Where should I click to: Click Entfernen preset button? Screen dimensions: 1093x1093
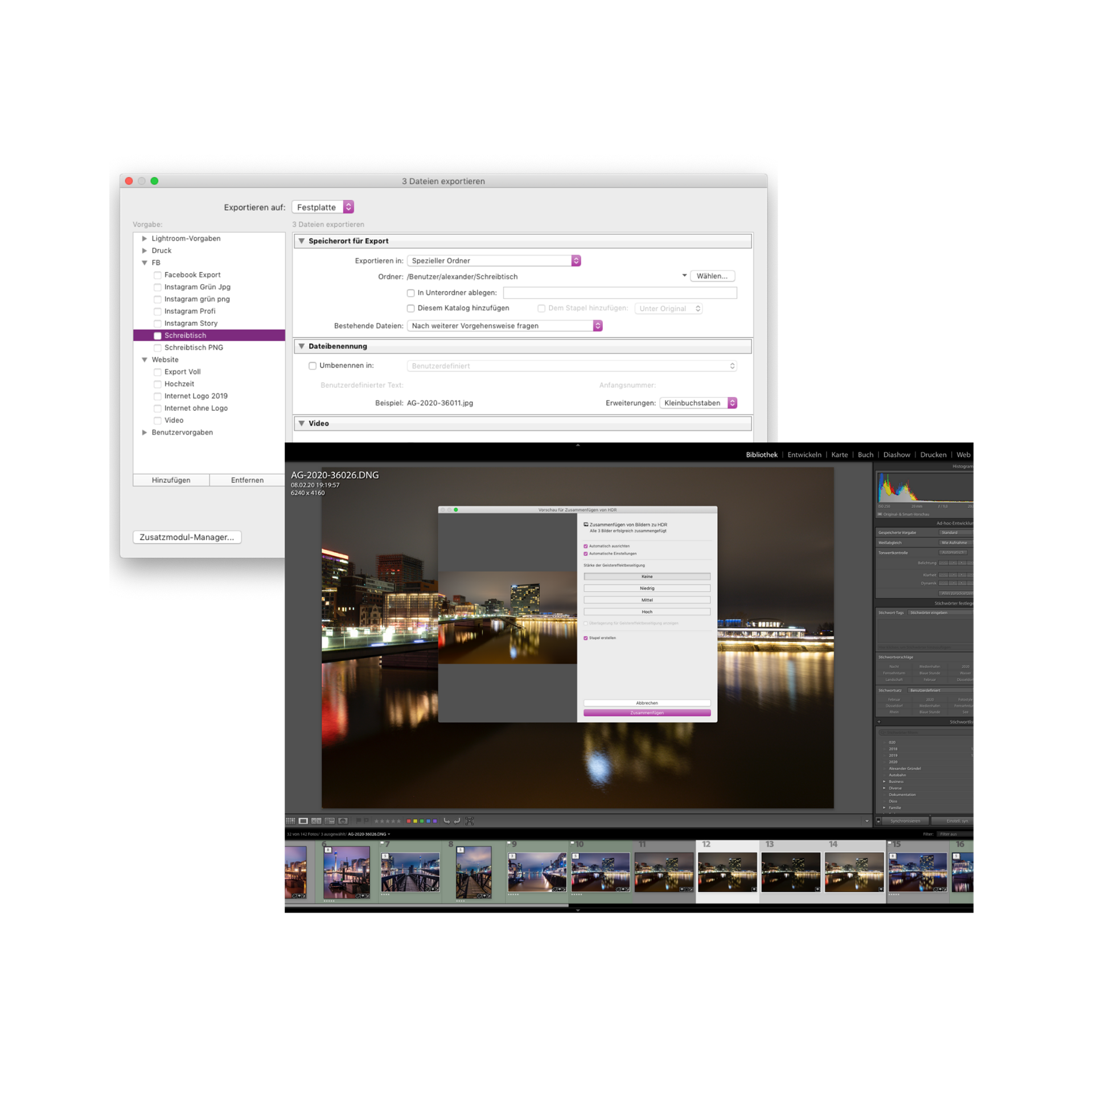coord(247,480)
